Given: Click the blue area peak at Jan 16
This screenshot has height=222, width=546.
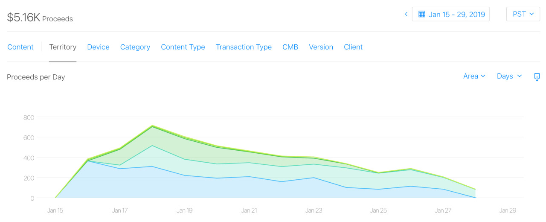Looking at the screenshot, I should pyautogui.click(x=87, y=161).
